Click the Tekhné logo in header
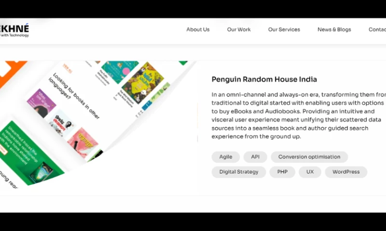Viewport: 386px width, 231px height. (14, 30)
